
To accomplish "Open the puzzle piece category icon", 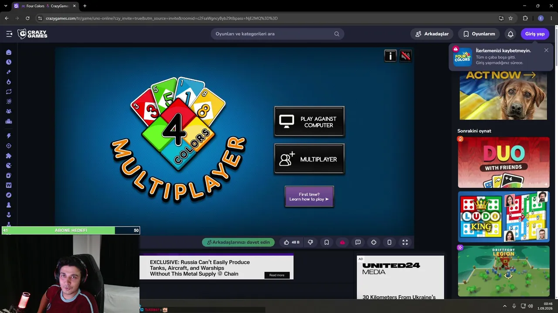I will (9, 156).
